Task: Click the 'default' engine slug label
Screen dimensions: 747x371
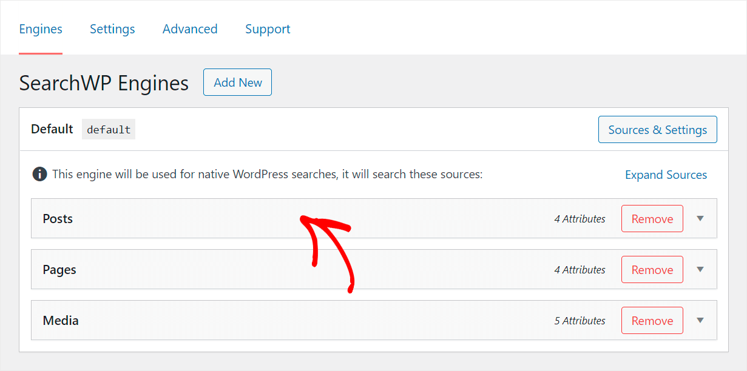Action: [109, 130]
